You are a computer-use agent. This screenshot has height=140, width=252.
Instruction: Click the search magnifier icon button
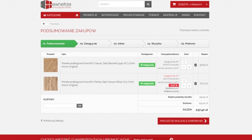click(148, 4)
